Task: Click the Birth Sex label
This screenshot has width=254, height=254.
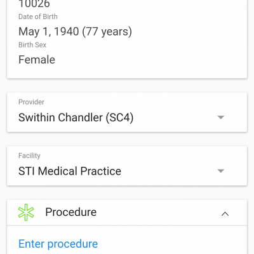Action: point(32,45)
